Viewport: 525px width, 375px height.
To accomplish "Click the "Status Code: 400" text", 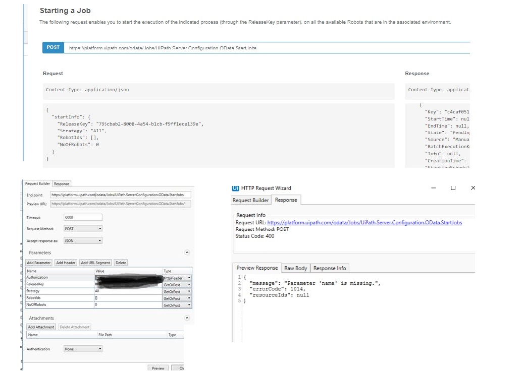I will pos(255,236).
